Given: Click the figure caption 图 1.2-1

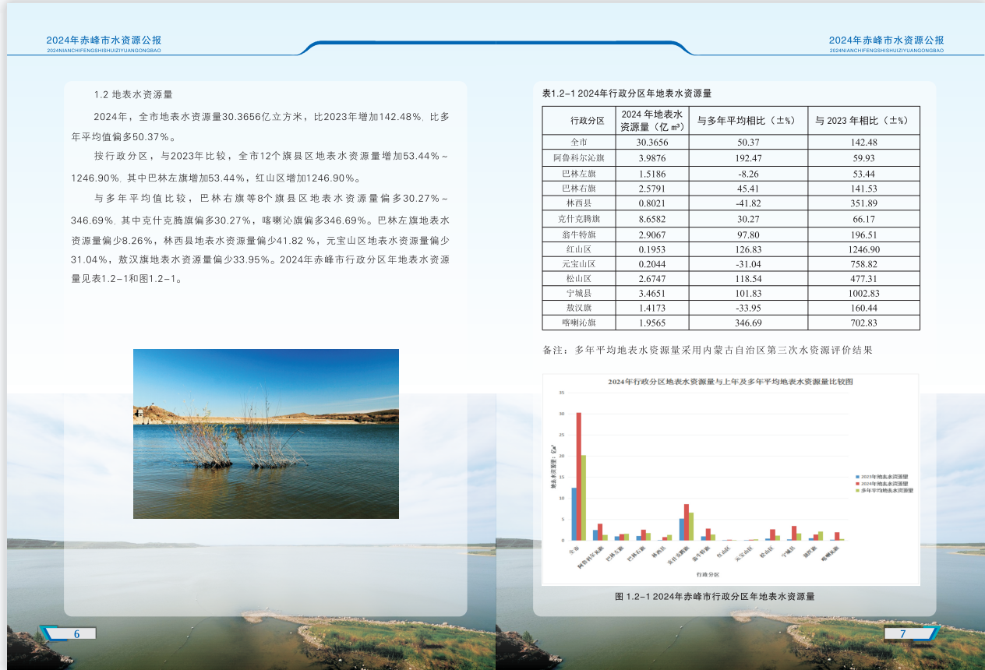Looking at the screenshot, I should point(714,596).
